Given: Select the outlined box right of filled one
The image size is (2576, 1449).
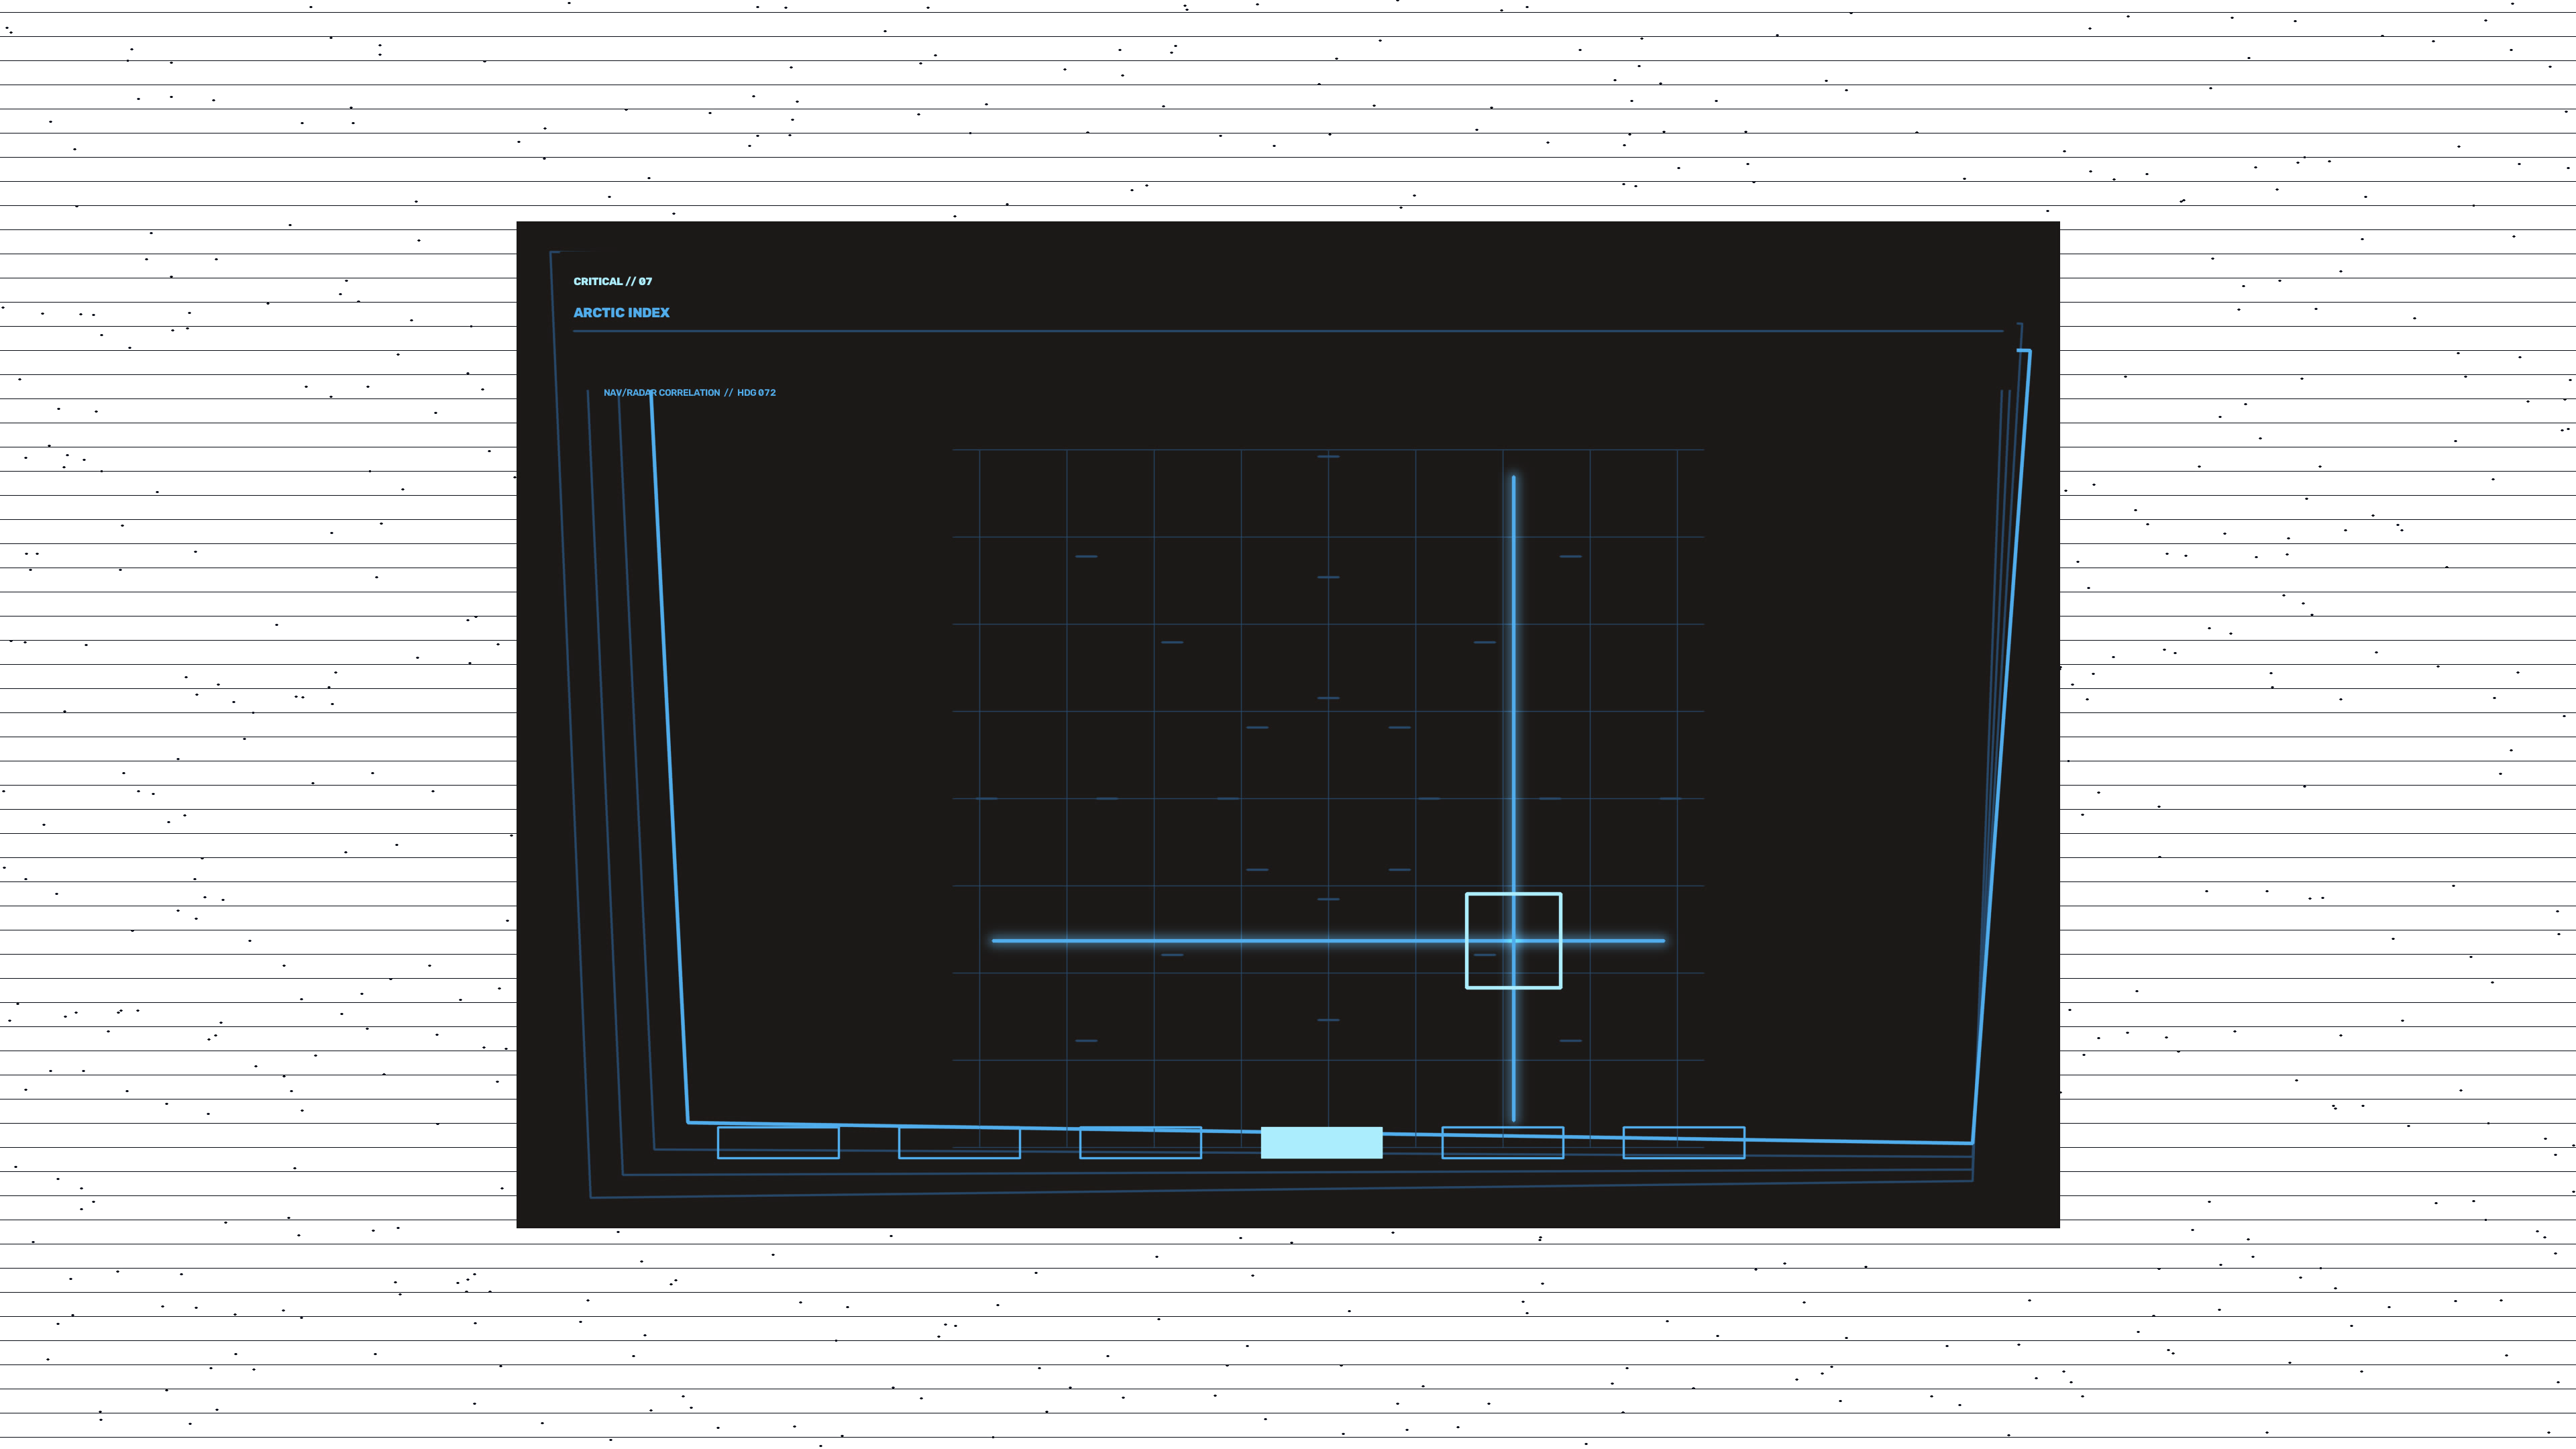Looking at the screenshot, I should 1502,1142.
